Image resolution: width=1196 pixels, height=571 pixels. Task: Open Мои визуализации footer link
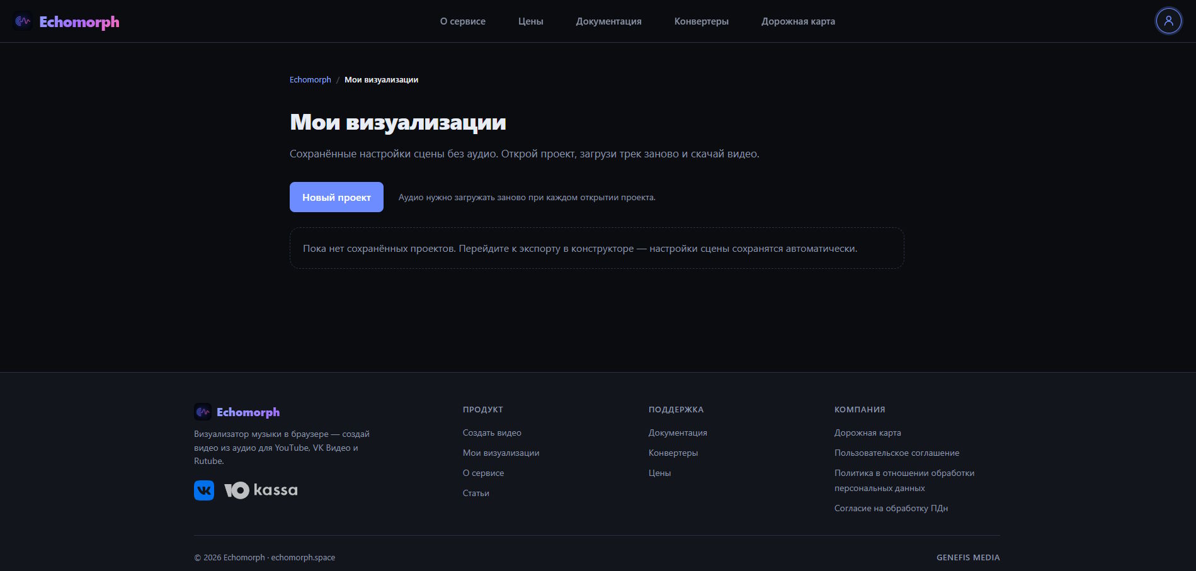point(501,453)
